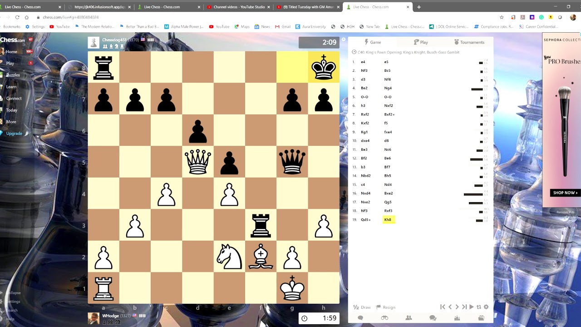Open the double chat bubbles icon

433,318
